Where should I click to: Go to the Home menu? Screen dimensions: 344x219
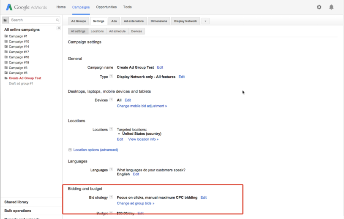coord(61,7)
